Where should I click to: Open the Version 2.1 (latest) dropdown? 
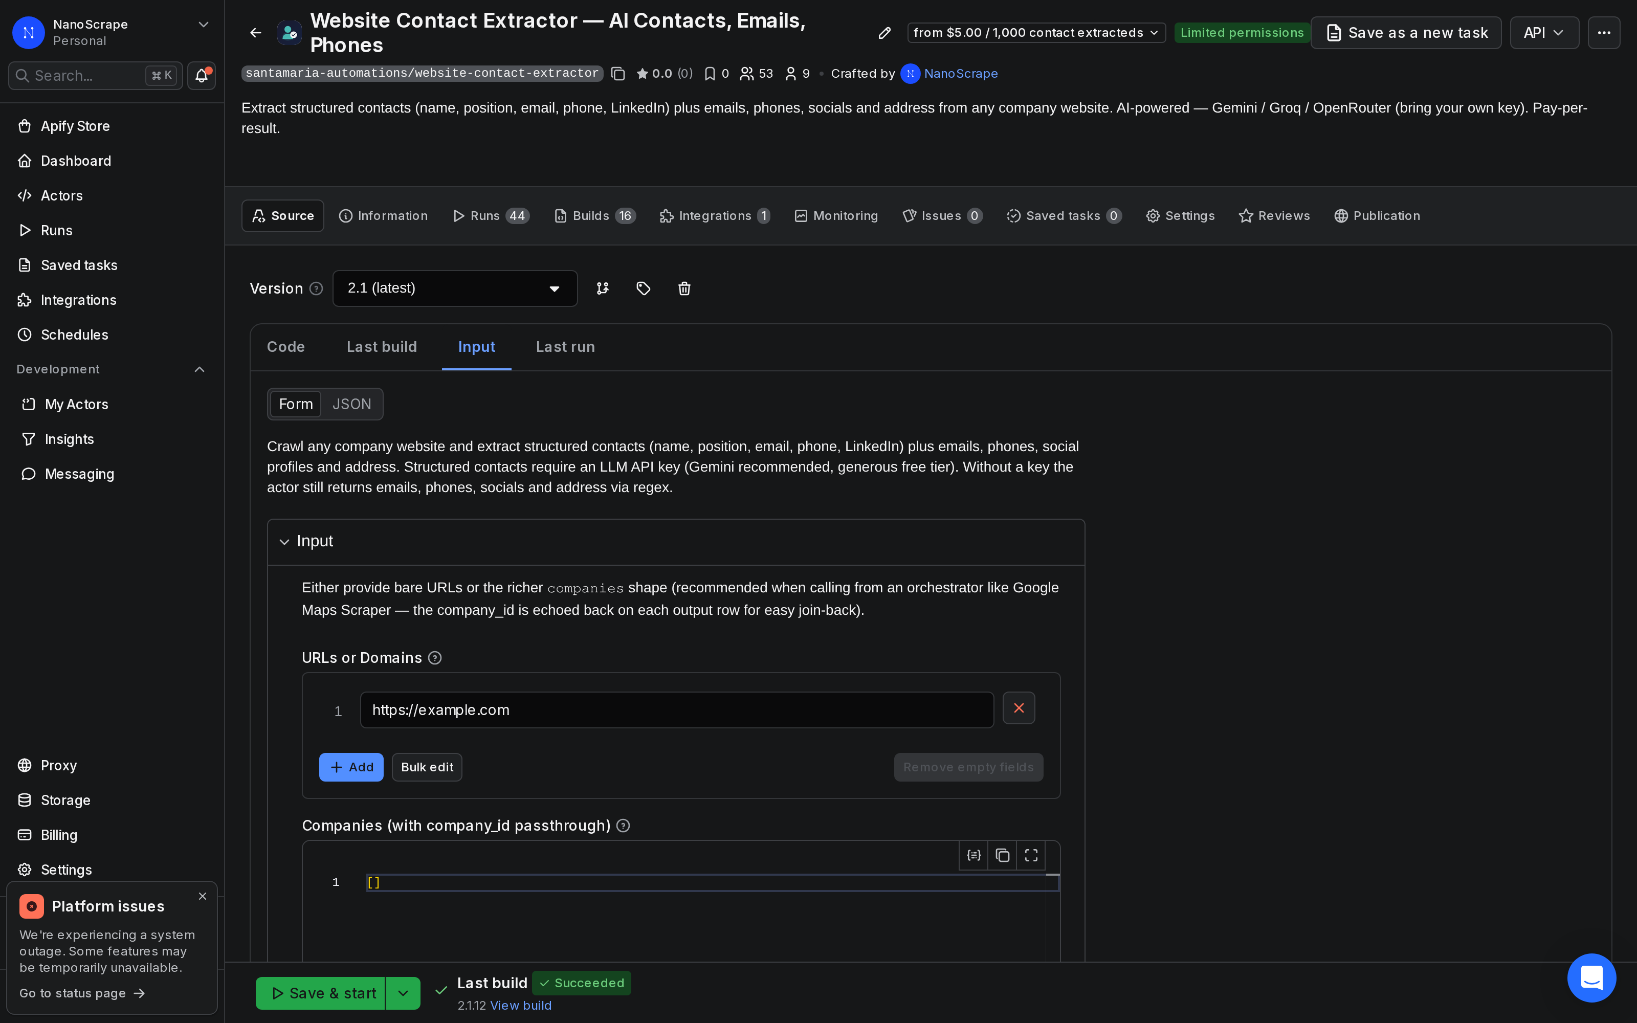click(455, 288)
